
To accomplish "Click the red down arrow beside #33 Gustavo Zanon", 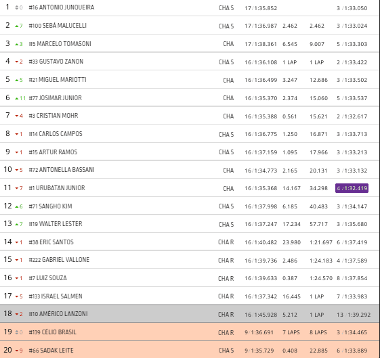I will 17,62.
